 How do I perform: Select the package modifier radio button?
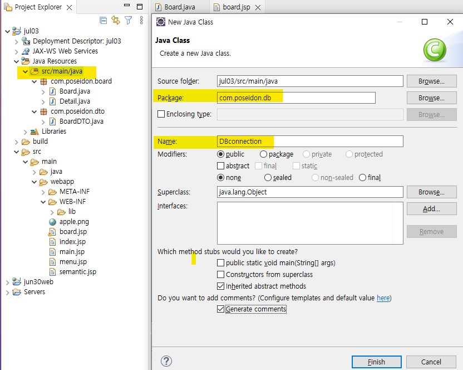tap(263, 154)
